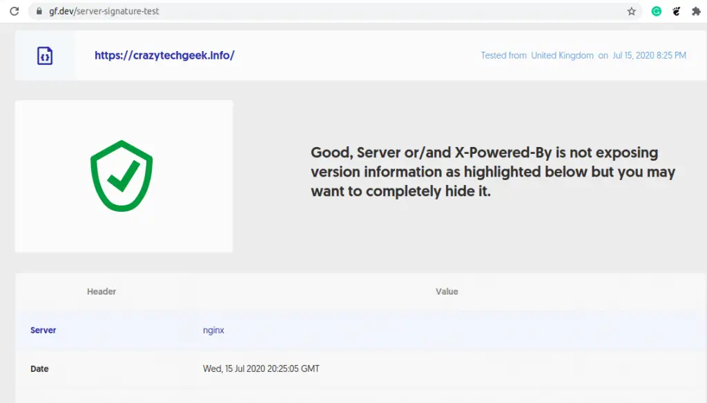
Task: Reload the page with the refresh icon
Action: click(14, 11)
